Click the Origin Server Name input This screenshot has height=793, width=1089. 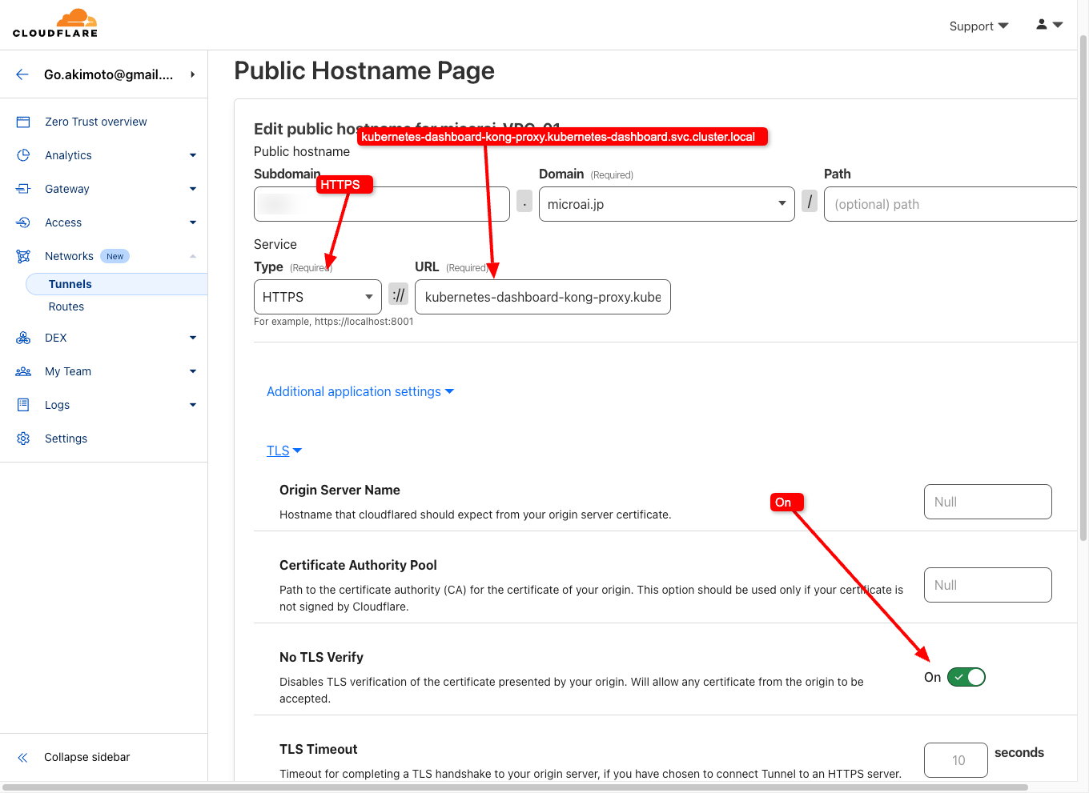coord(988,502)
